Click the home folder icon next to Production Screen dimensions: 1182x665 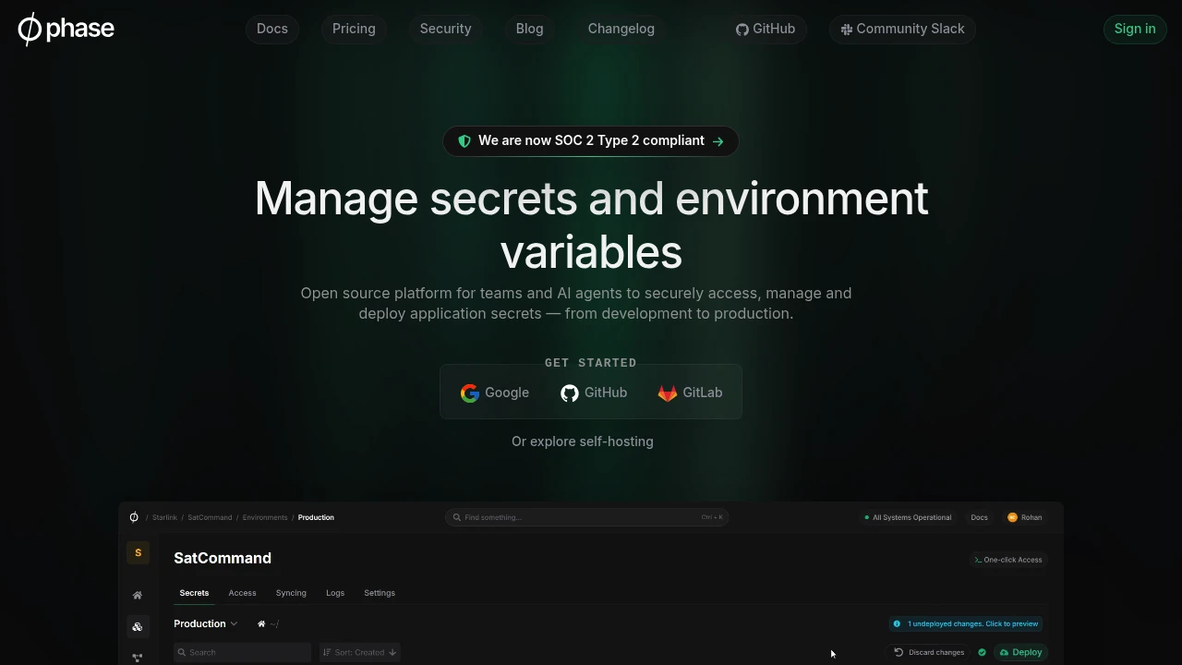coord(261,624)
